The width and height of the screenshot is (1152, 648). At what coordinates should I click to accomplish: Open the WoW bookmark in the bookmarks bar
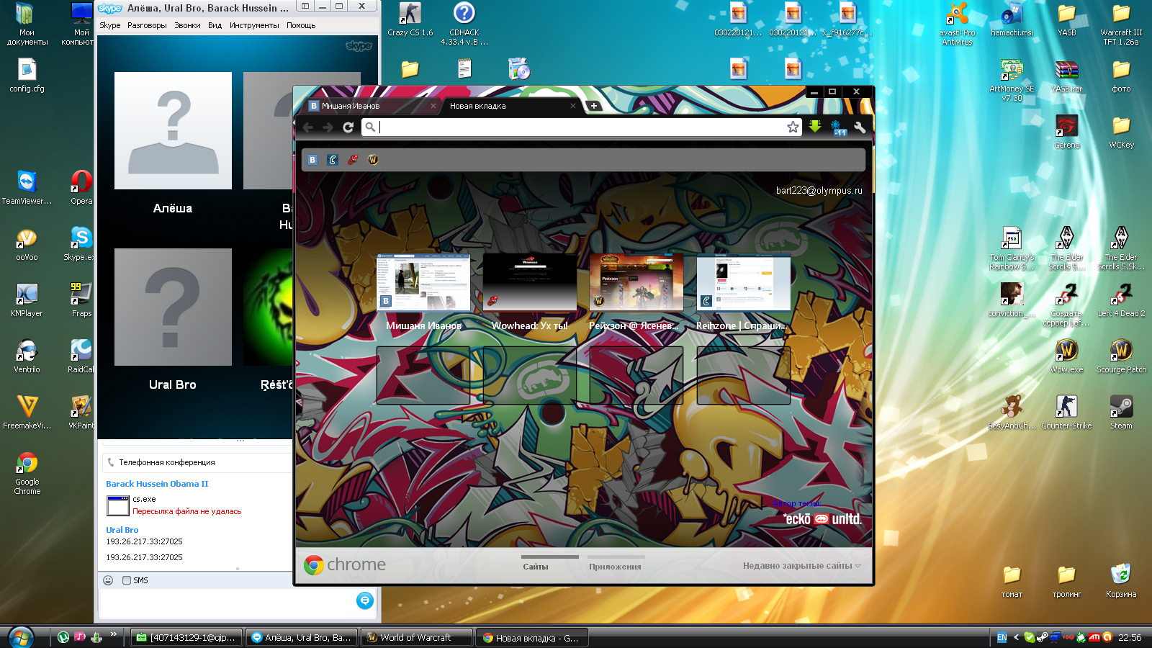click(x=373, y=160)
